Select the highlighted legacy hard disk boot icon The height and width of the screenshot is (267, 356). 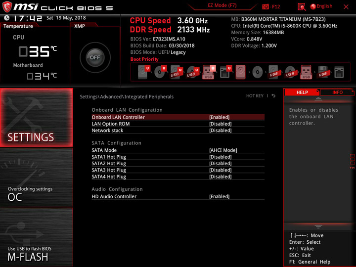point(241,72)
